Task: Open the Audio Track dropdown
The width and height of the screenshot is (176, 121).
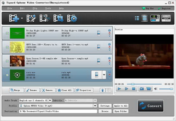Action: [50, 100]
